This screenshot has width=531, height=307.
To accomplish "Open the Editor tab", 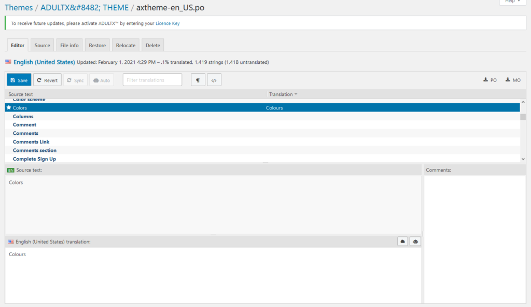I will coord(18,45).
